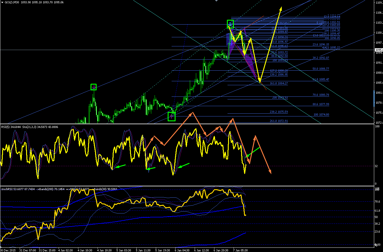Click the orange arrow peak above 6 Jan 04:30
The height and width of the screenshot is (252, 383).
click(x=192, y=113)
